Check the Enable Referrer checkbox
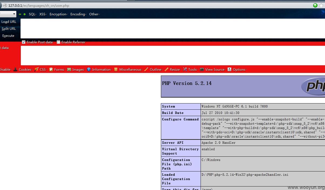Viewport: 325px width, 190px height. click(x=58, y=42)
